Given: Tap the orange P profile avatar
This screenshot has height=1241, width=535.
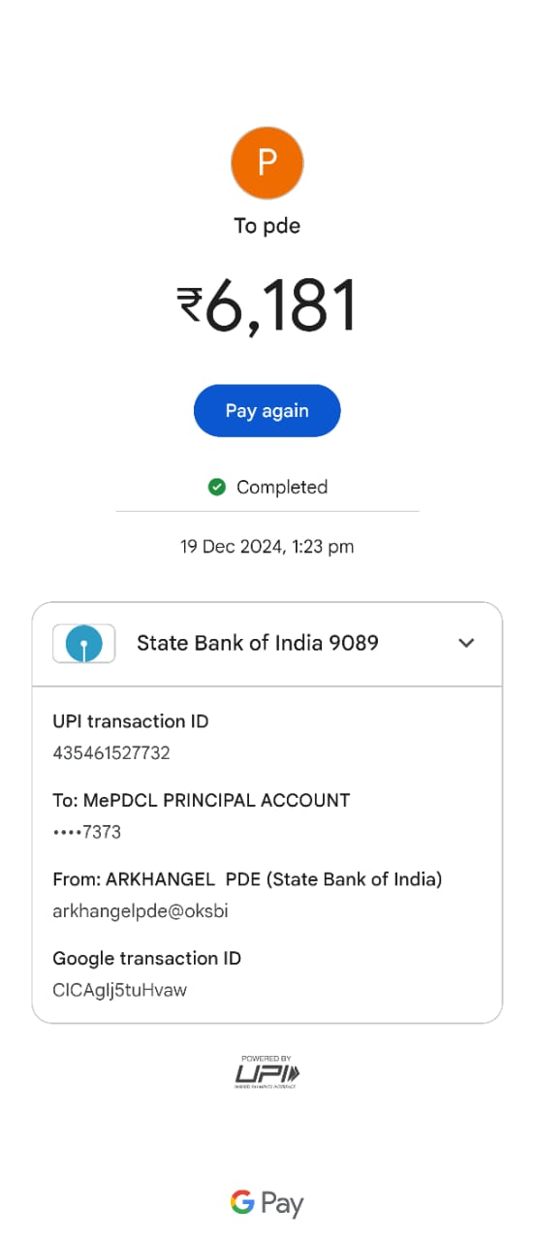Looking at the screenshot, I should [267, 163].
